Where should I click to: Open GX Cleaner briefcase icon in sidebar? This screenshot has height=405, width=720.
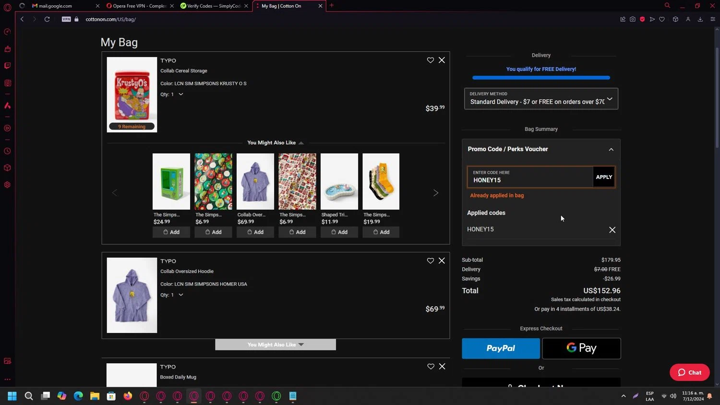pos(7,49)
